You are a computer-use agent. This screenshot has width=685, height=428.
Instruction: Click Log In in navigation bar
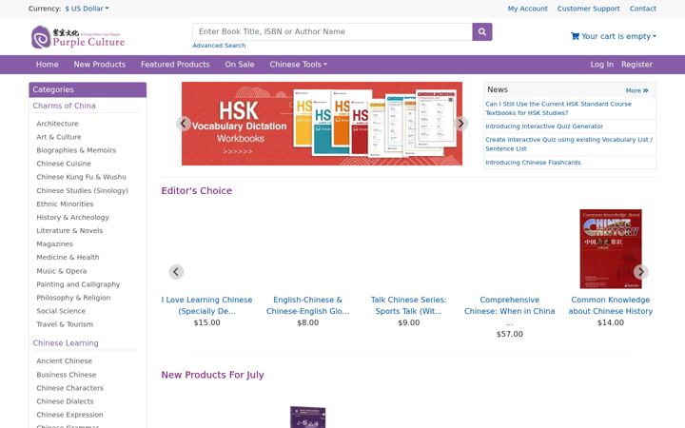tap(601, 65)
